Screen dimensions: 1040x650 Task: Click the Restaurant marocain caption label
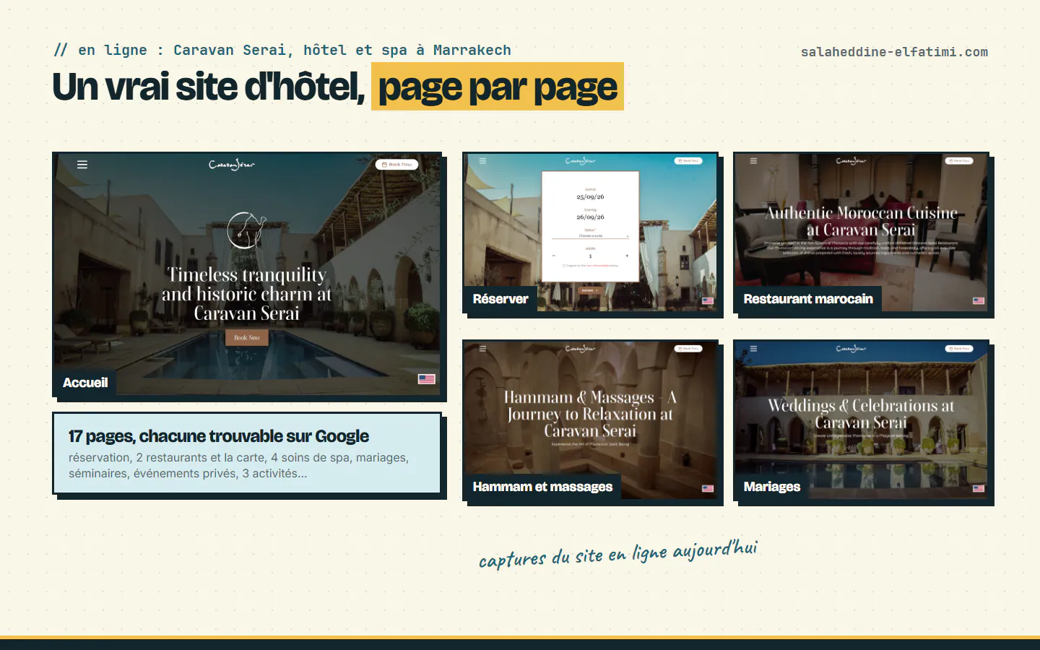808,299
